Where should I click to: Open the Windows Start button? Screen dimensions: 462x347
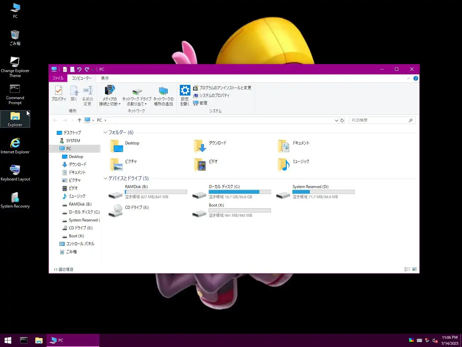point(8,340)
